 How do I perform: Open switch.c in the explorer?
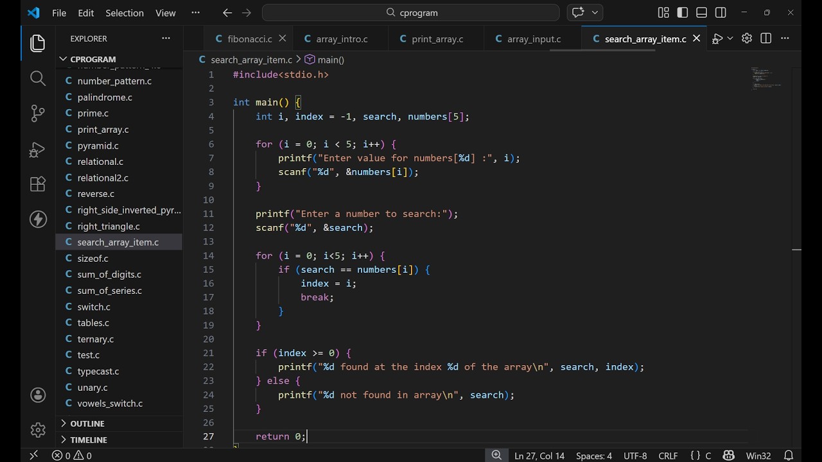click(x=119, y=307)
